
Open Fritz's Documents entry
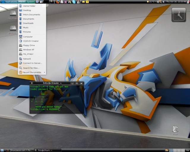(x=32, y=15)
